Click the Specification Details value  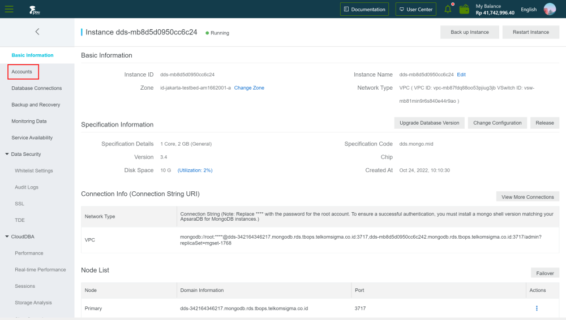tap(186, 143)
